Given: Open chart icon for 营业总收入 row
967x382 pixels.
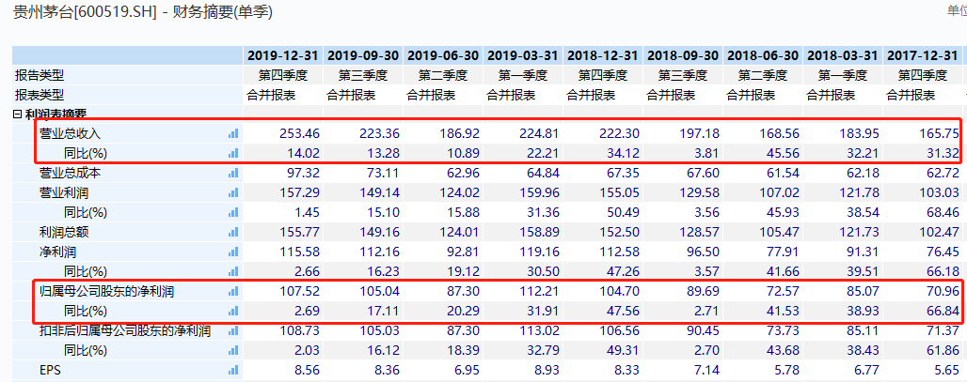Looking at the screenshot, I should coord(233,133).
